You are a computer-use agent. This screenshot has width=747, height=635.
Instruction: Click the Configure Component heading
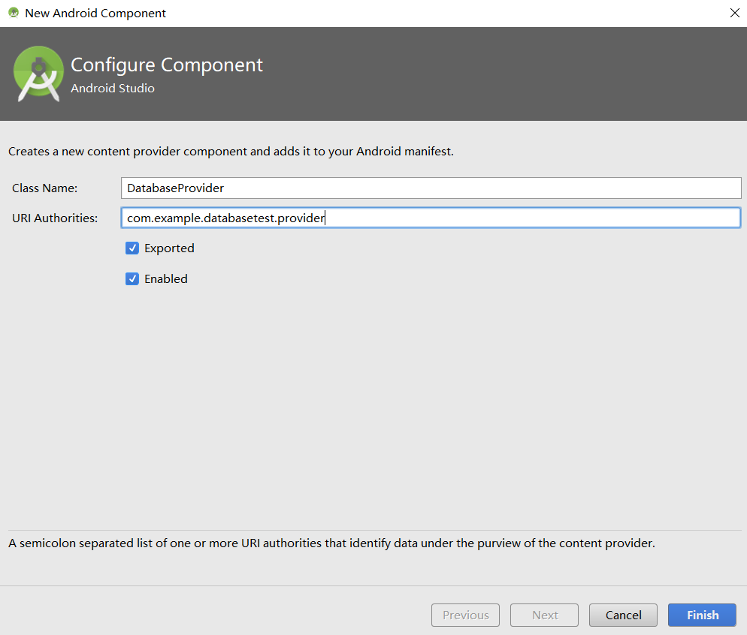(x=167, y=65)
